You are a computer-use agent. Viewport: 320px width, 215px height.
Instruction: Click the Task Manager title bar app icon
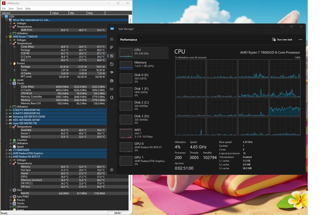pyautogui.click(x=112, y=28)
